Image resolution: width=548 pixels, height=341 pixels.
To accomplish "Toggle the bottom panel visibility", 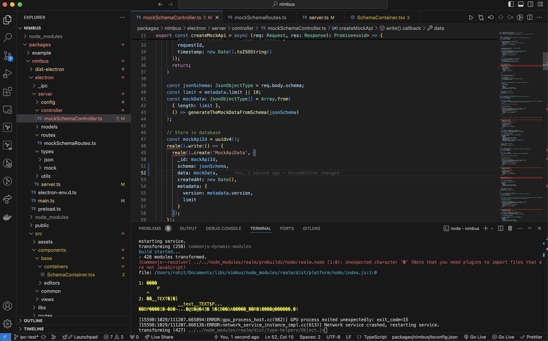I will [521, 4].
